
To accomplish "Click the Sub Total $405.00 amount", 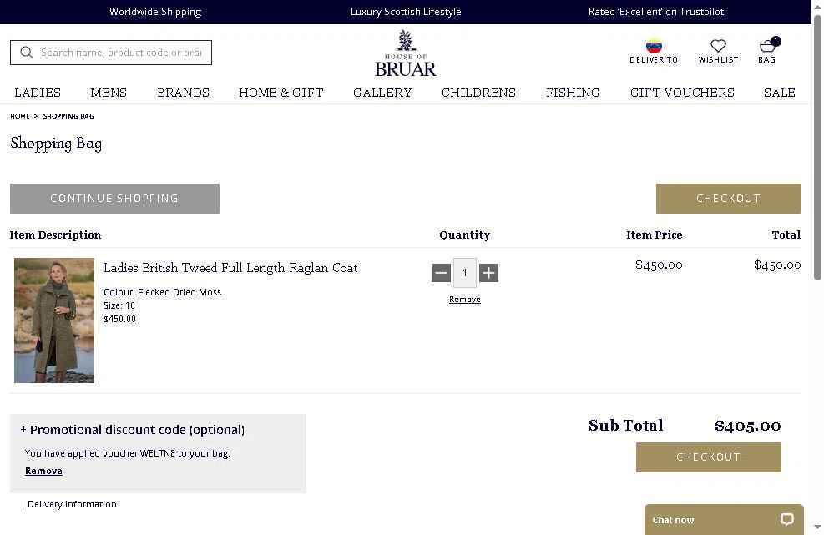I will 747,426.
